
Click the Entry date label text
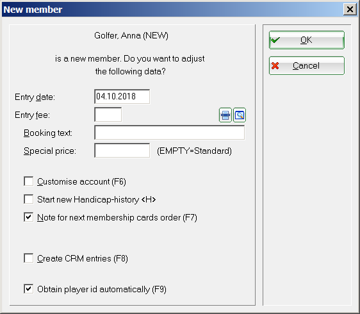coord(35,97)
